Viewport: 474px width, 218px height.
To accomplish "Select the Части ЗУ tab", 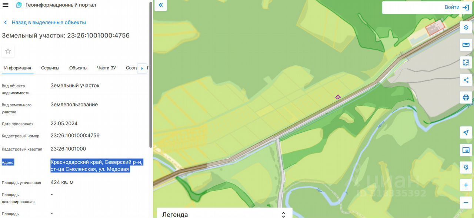I will (107, 68).
